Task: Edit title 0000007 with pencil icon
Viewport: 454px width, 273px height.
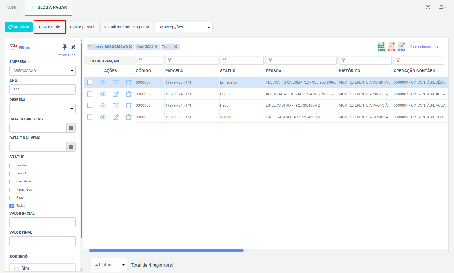Action: click(116, 82)
